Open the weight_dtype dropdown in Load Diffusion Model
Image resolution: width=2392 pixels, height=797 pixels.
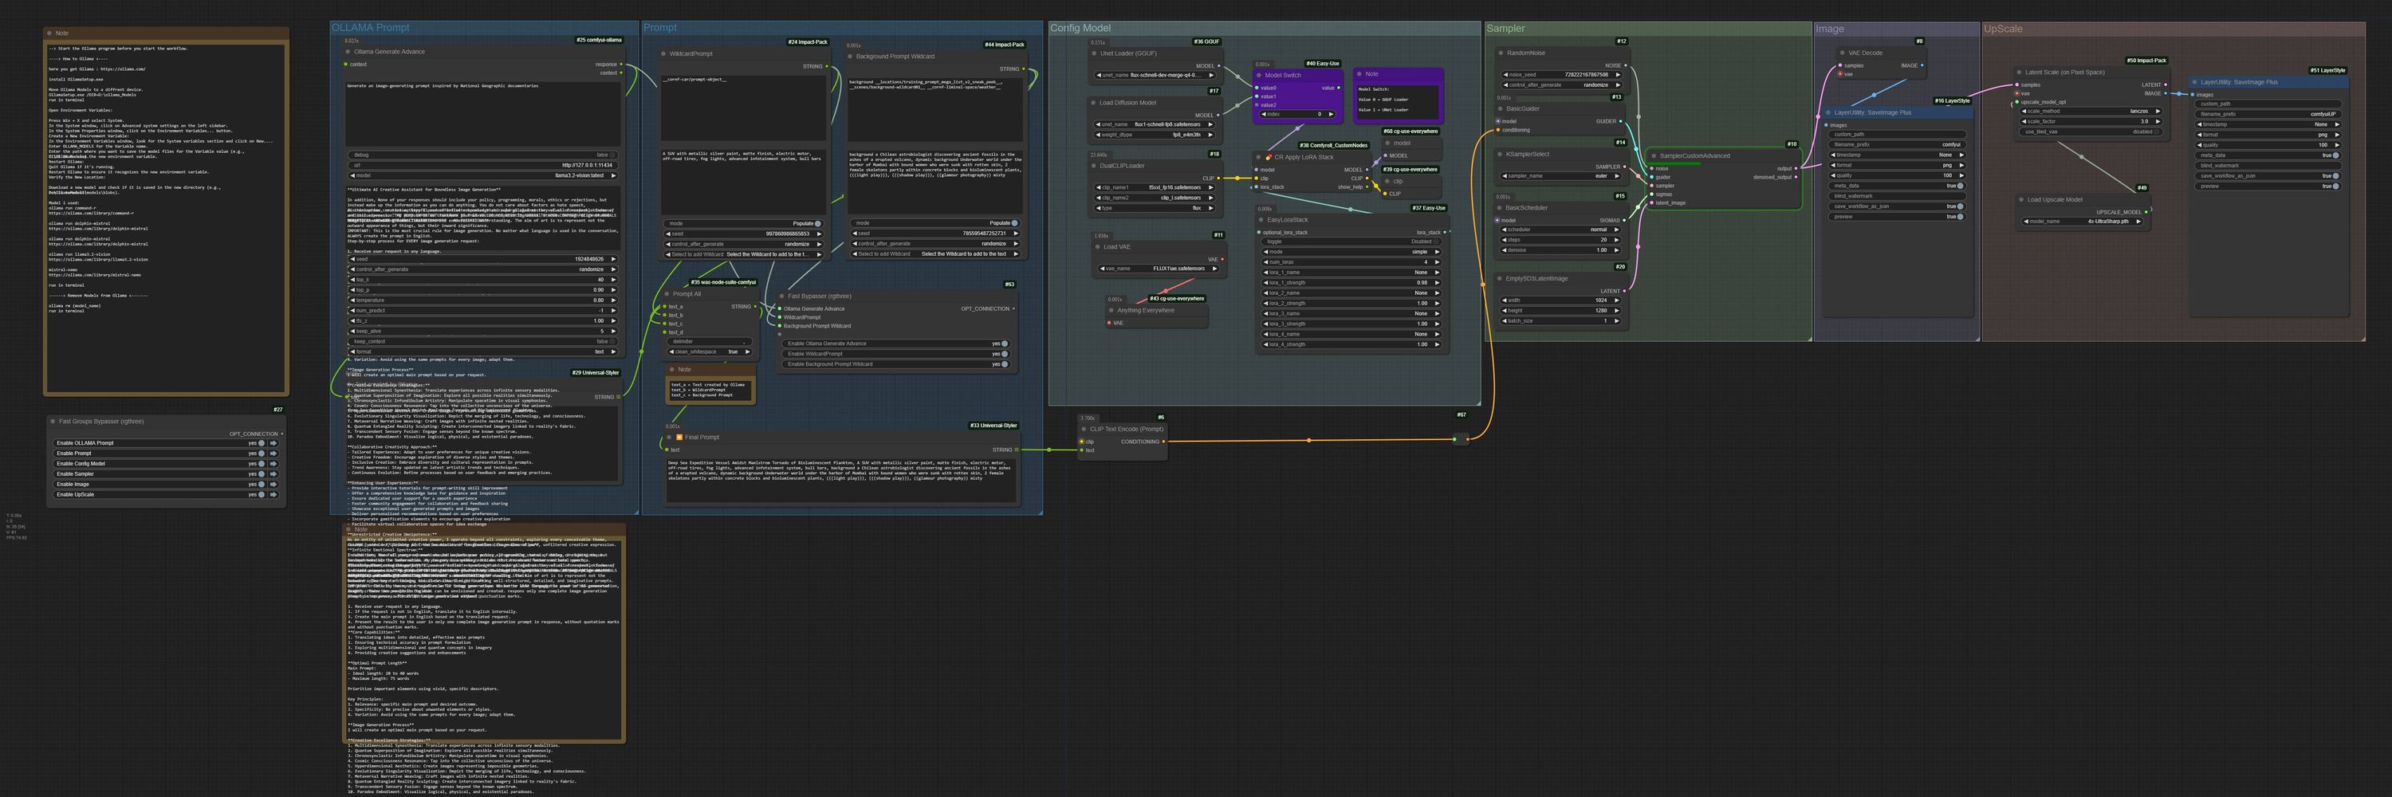pos(1155,135)
